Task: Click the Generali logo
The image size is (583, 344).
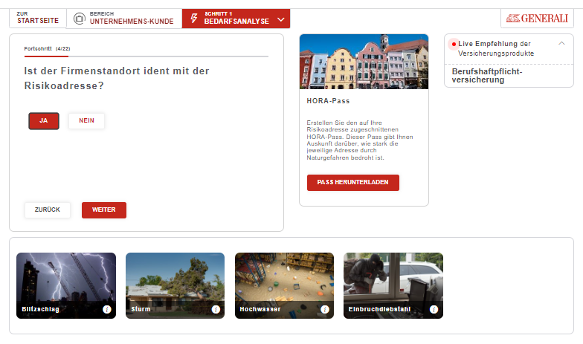Action: [536, 19]
